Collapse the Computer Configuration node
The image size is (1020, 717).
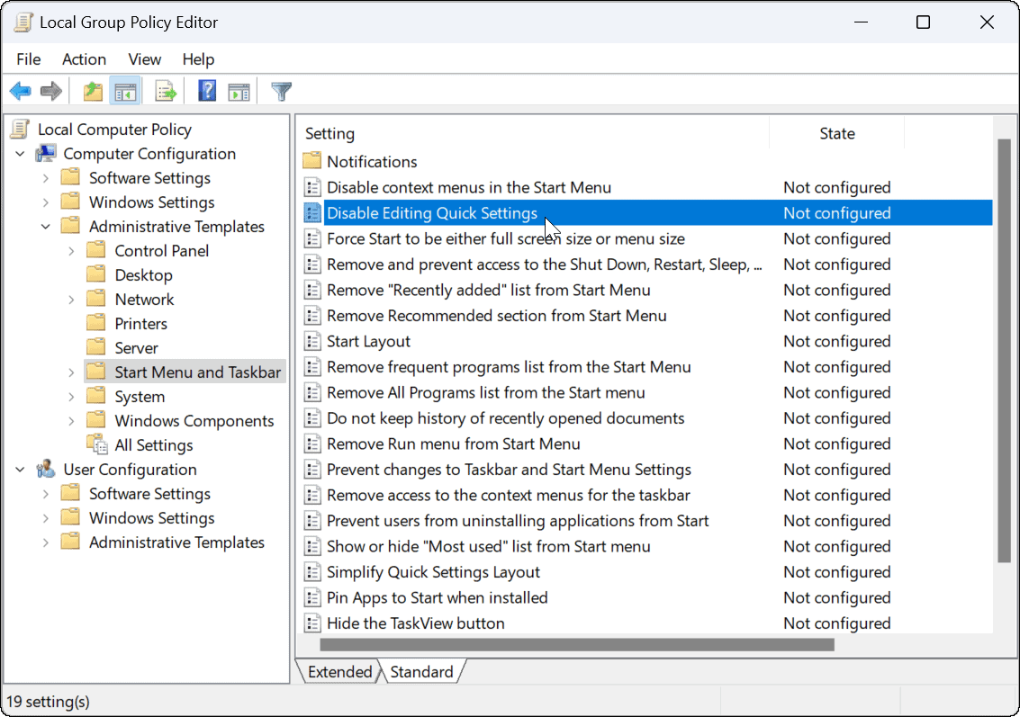pyautogui.click(x=20, y=154)
